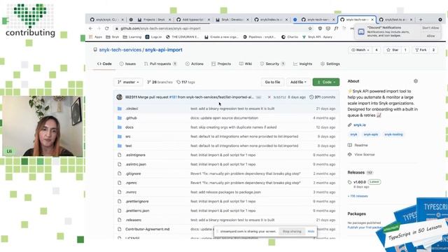Open the 'Snyk API · Apiary' bookmark
The image size is (448, 252).
coord(317,37)
